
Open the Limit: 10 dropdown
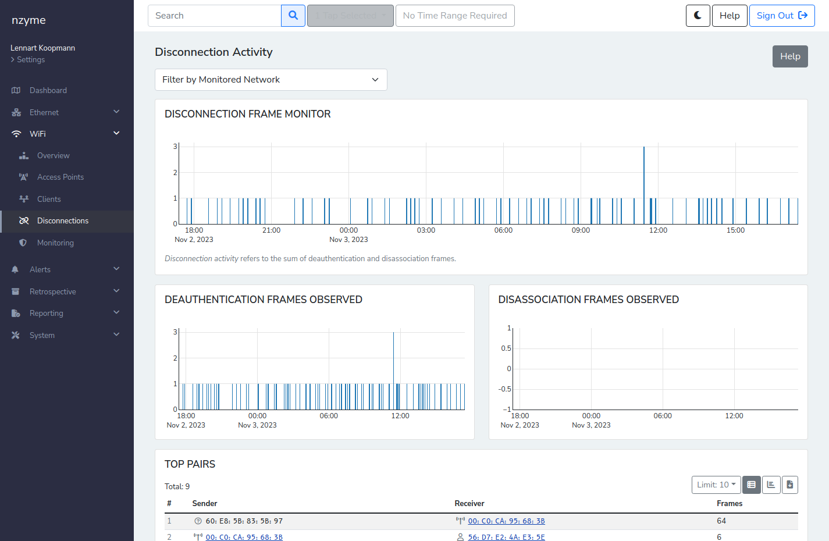click(x=716, y=485)
